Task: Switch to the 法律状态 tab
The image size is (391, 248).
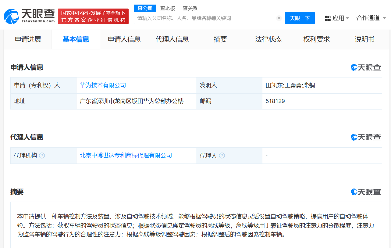Action: pyautogui.click(x=268, y=39)
